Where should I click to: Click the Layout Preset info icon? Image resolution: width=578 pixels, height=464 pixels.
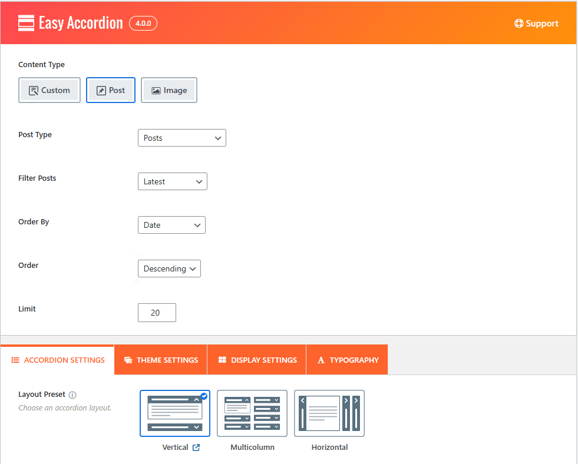coord(72,395)
